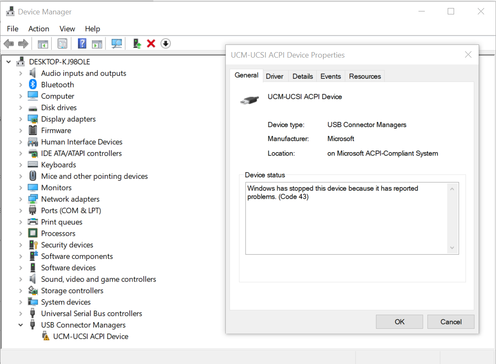Click the Properties toolbar icon
This screenshot has width=496, height=364.
coord(62,43)
